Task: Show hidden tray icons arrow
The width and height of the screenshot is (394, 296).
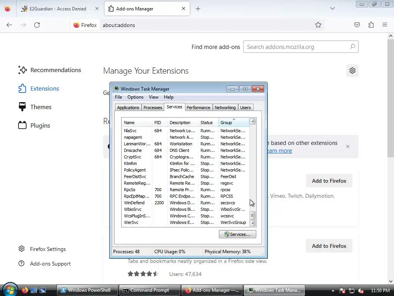Action: click(333, 291)
